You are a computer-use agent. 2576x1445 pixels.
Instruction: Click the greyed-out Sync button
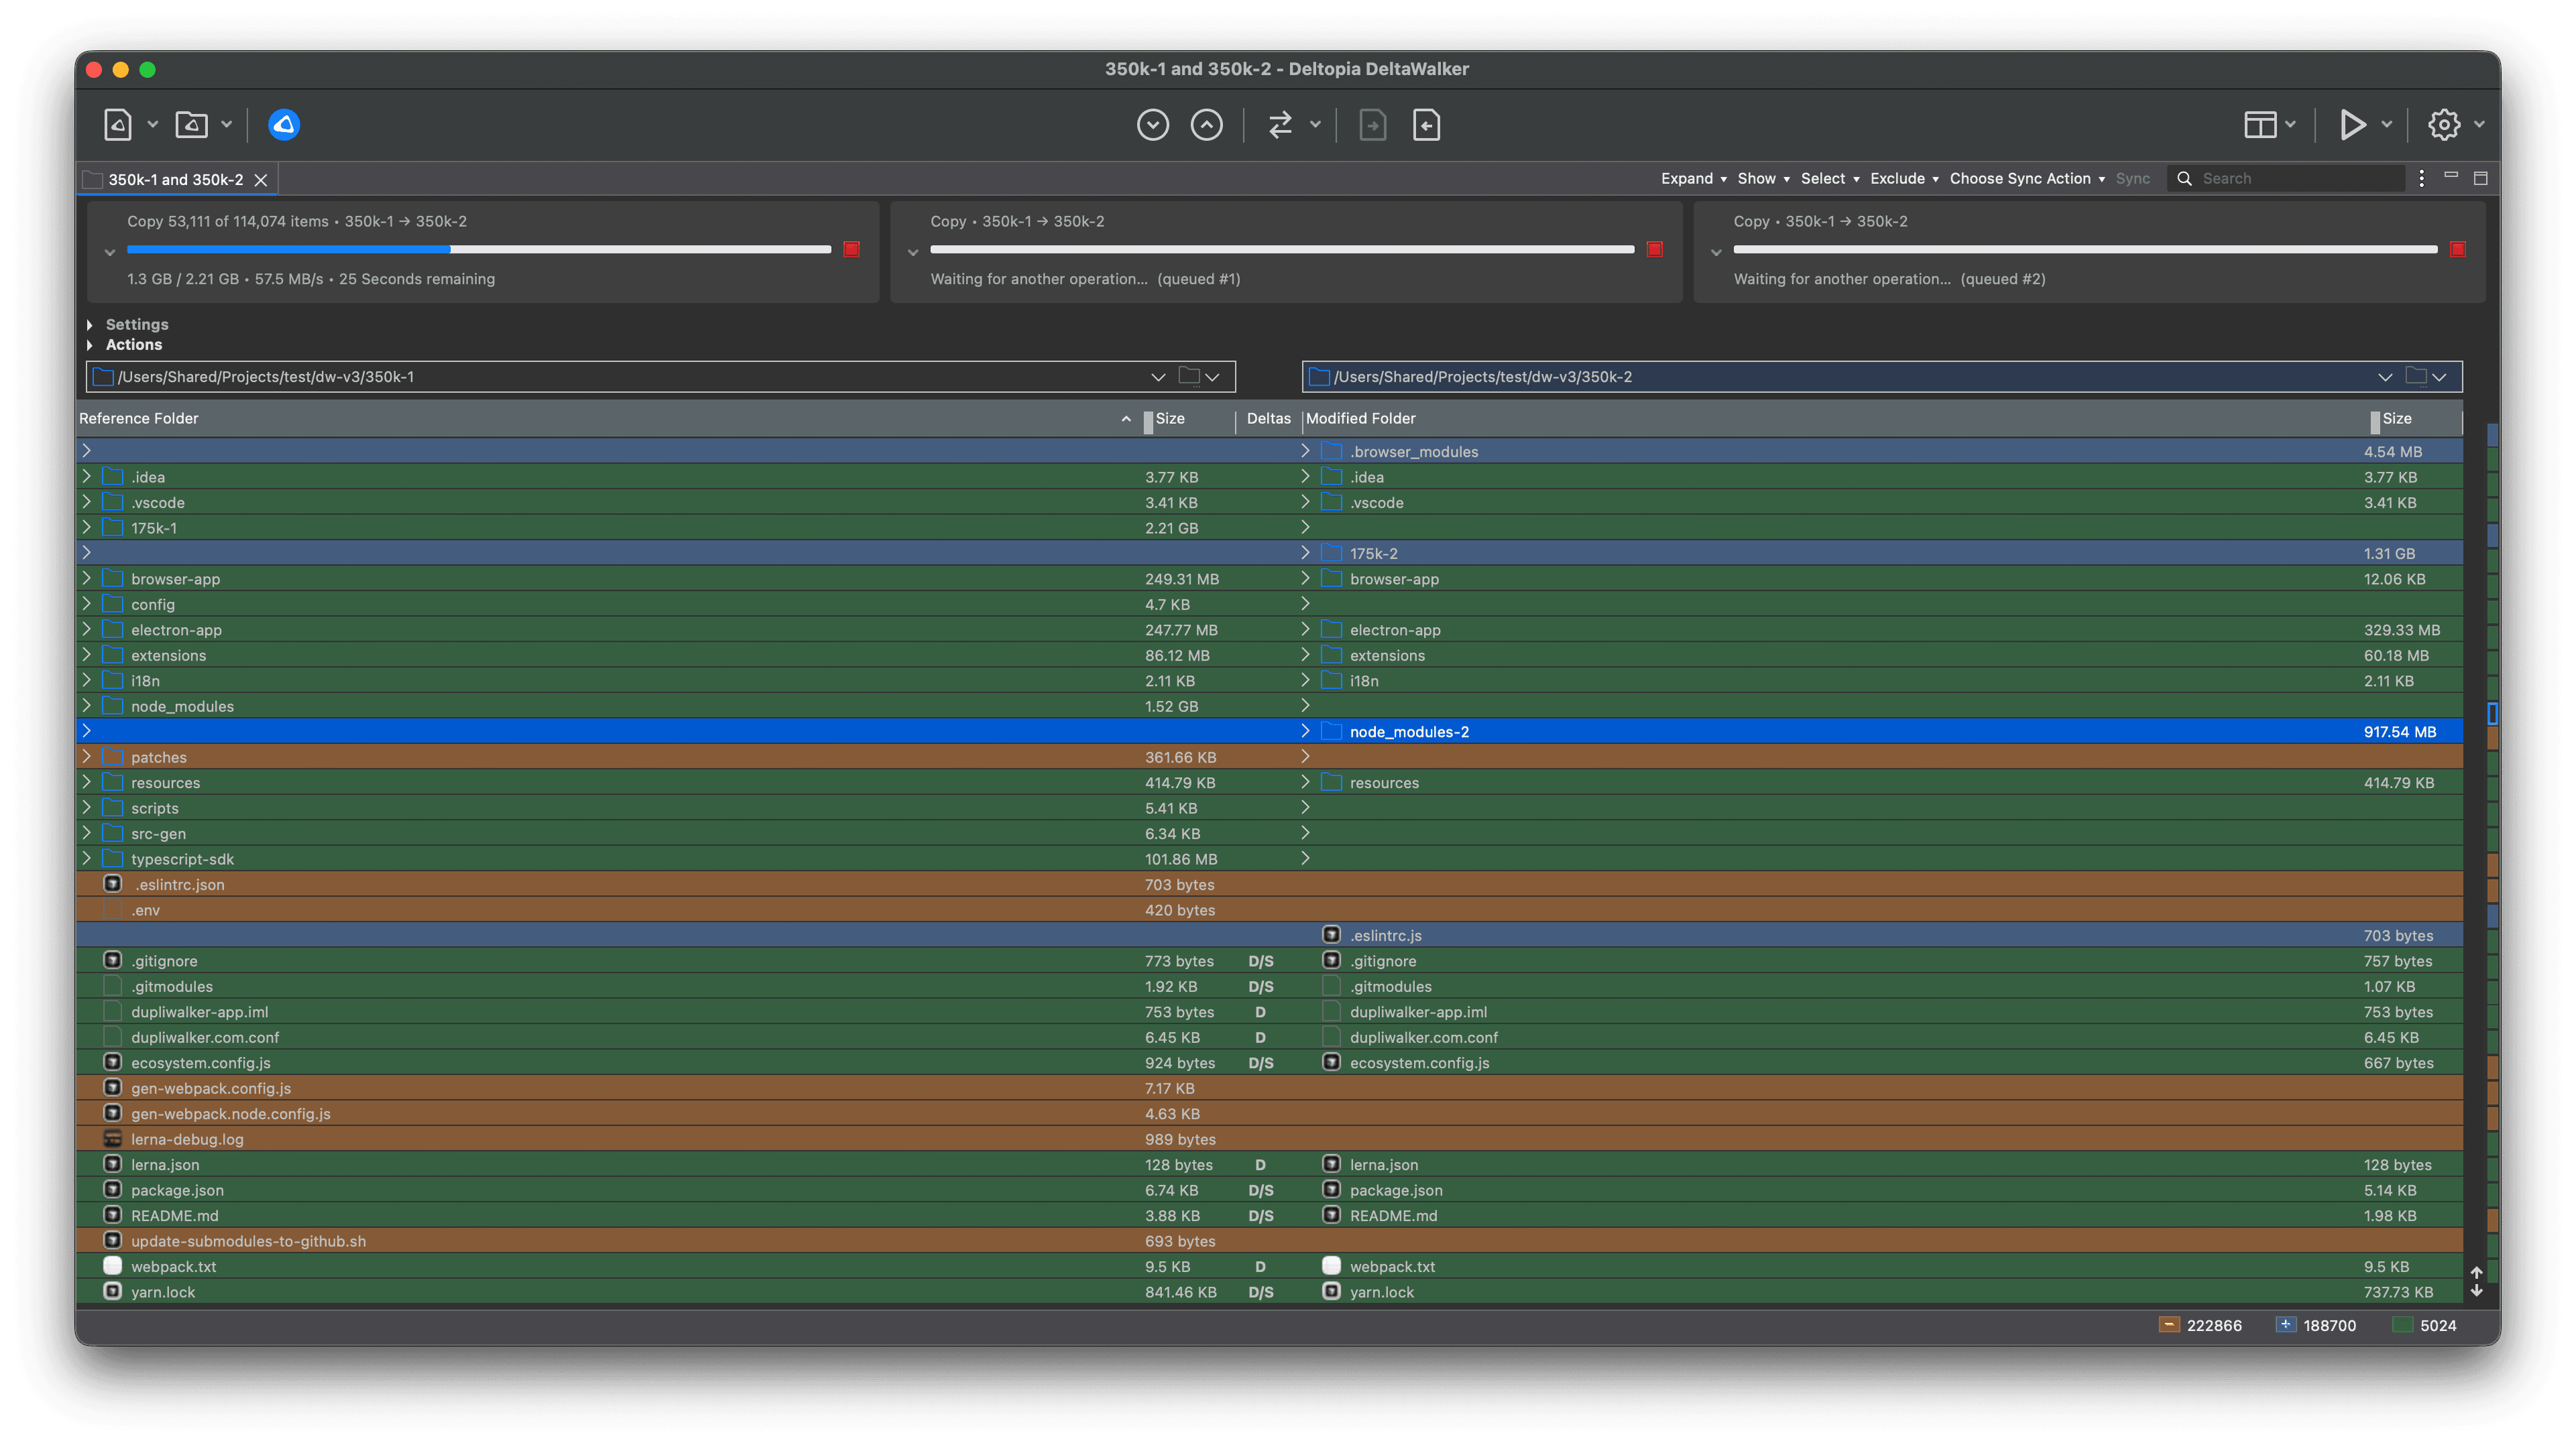2133,178
